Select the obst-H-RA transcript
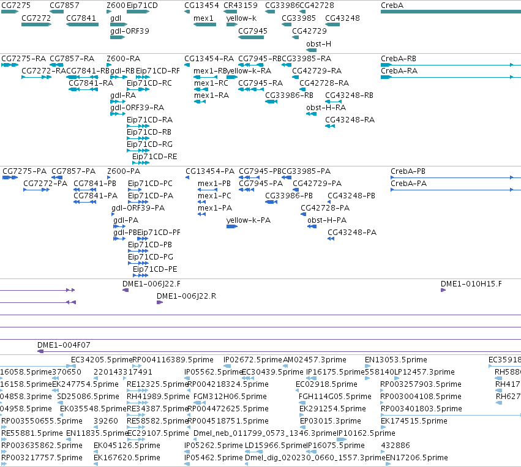This screenshot has height=467, width=521. pos(311,114)
